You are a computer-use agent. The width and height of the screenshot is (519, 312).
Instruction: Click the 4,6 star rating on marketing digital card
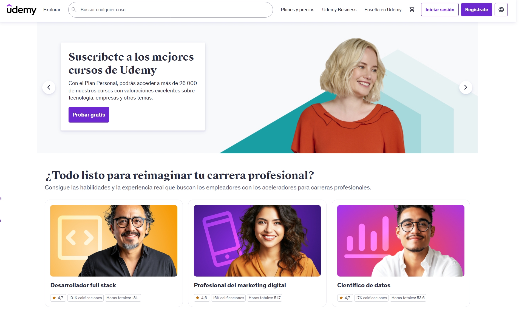tap(202, 298)
